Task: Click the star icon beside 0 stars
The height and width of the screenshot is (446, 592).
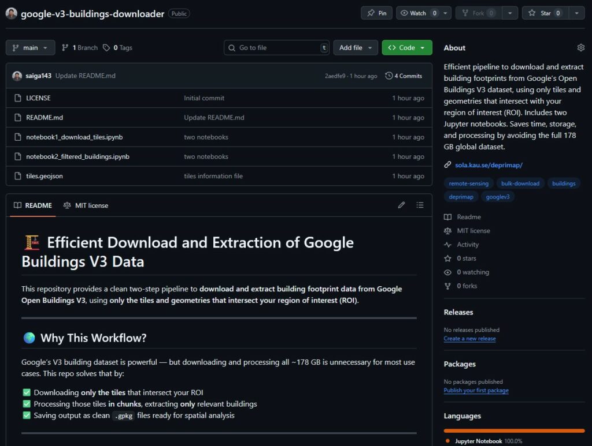Action: point(447,258)
